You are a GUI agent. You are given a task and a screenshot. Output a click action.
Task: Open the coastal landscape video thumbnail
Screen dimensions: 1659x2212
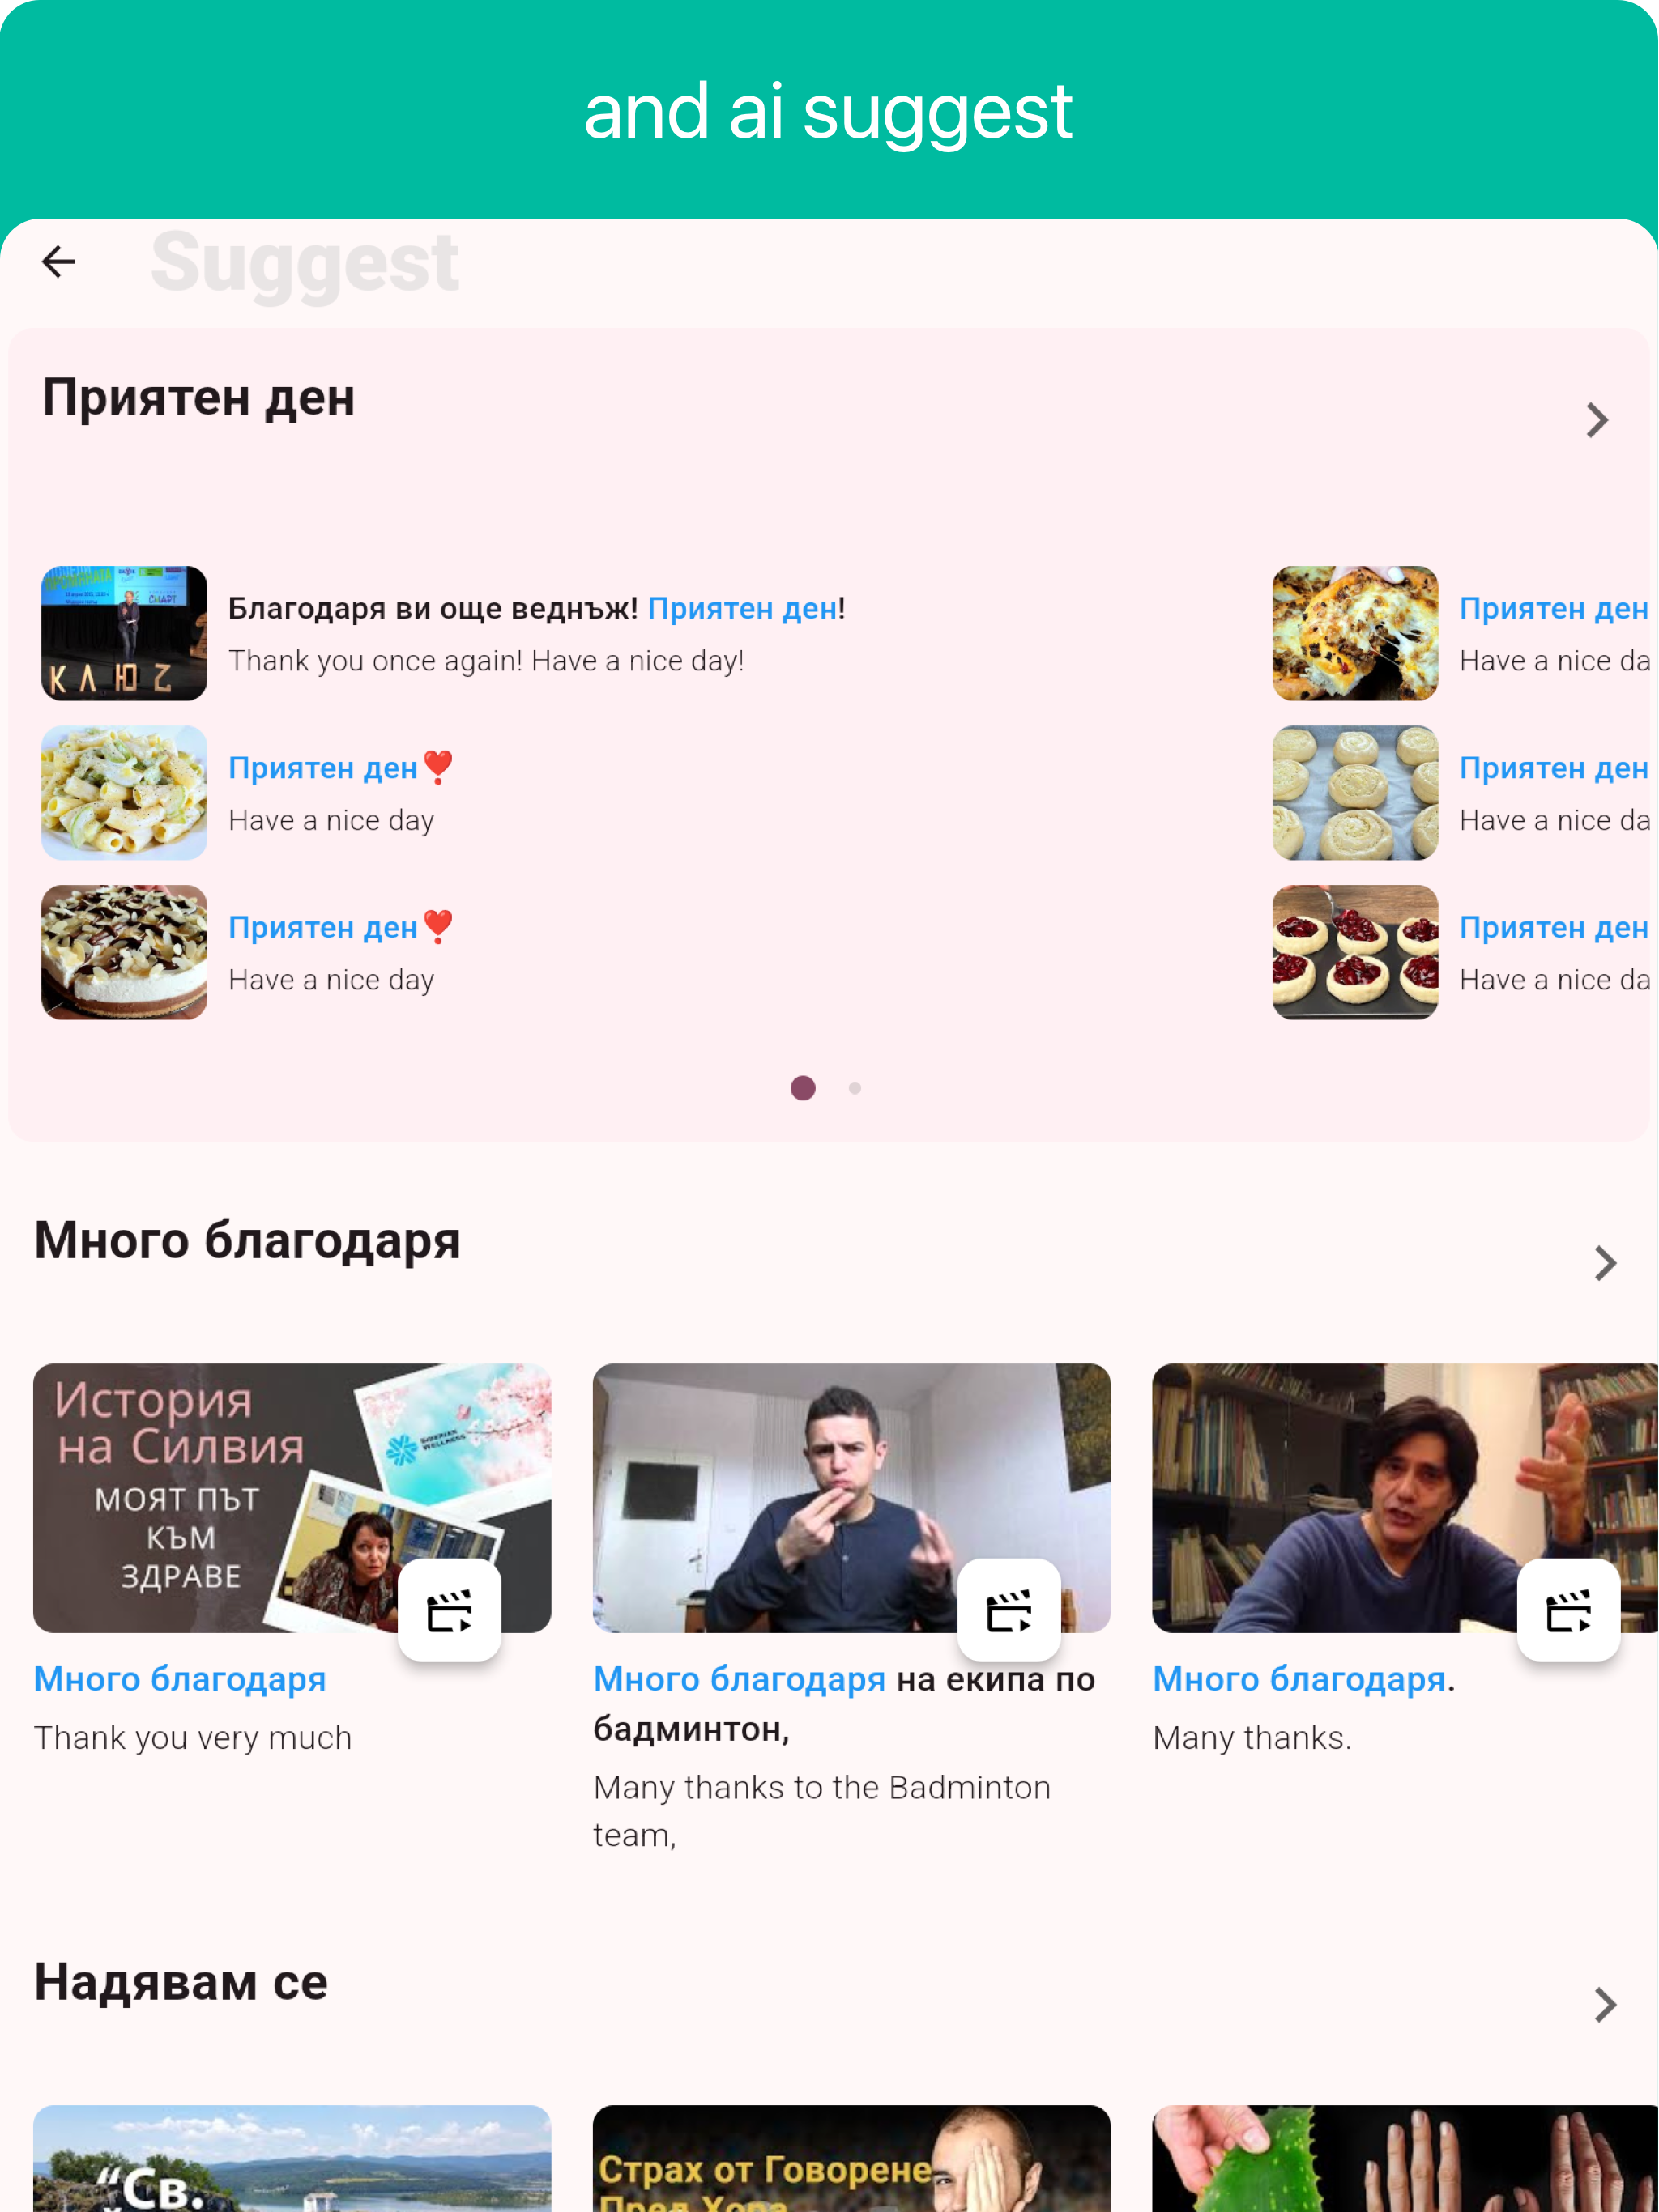292,2159
